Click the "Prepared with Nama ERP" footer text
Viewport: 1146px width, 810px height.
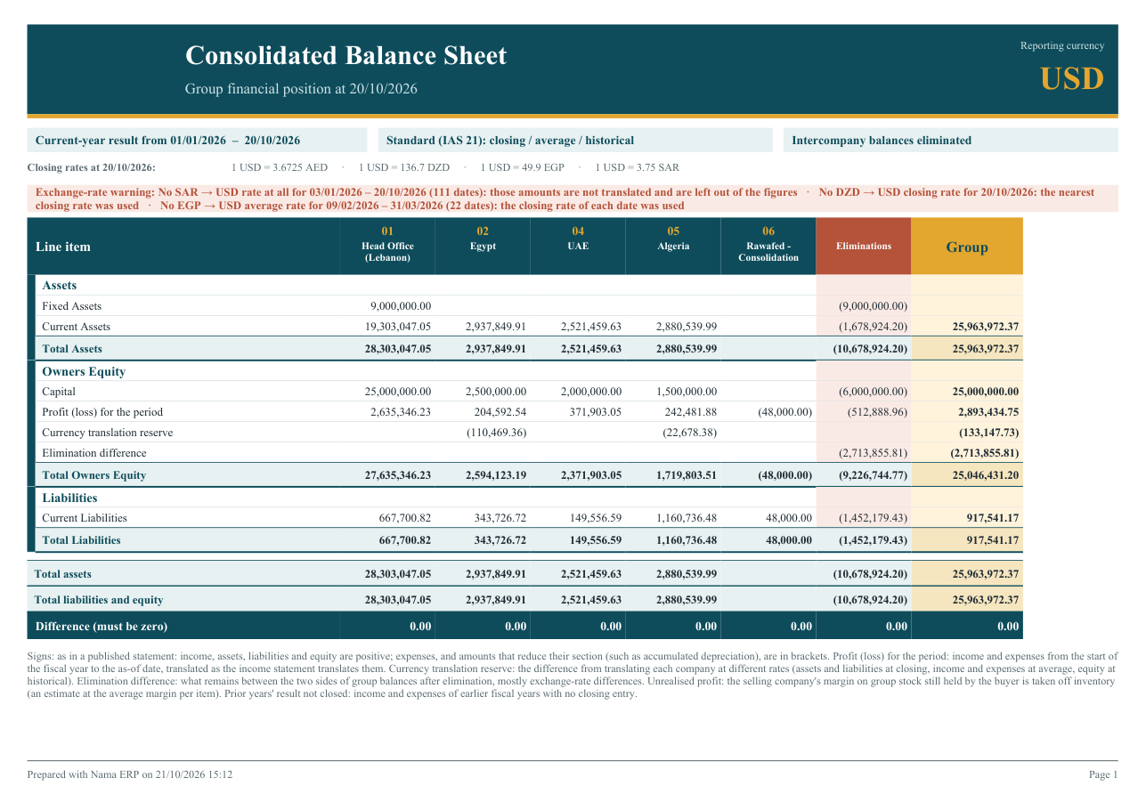point(130,775)
